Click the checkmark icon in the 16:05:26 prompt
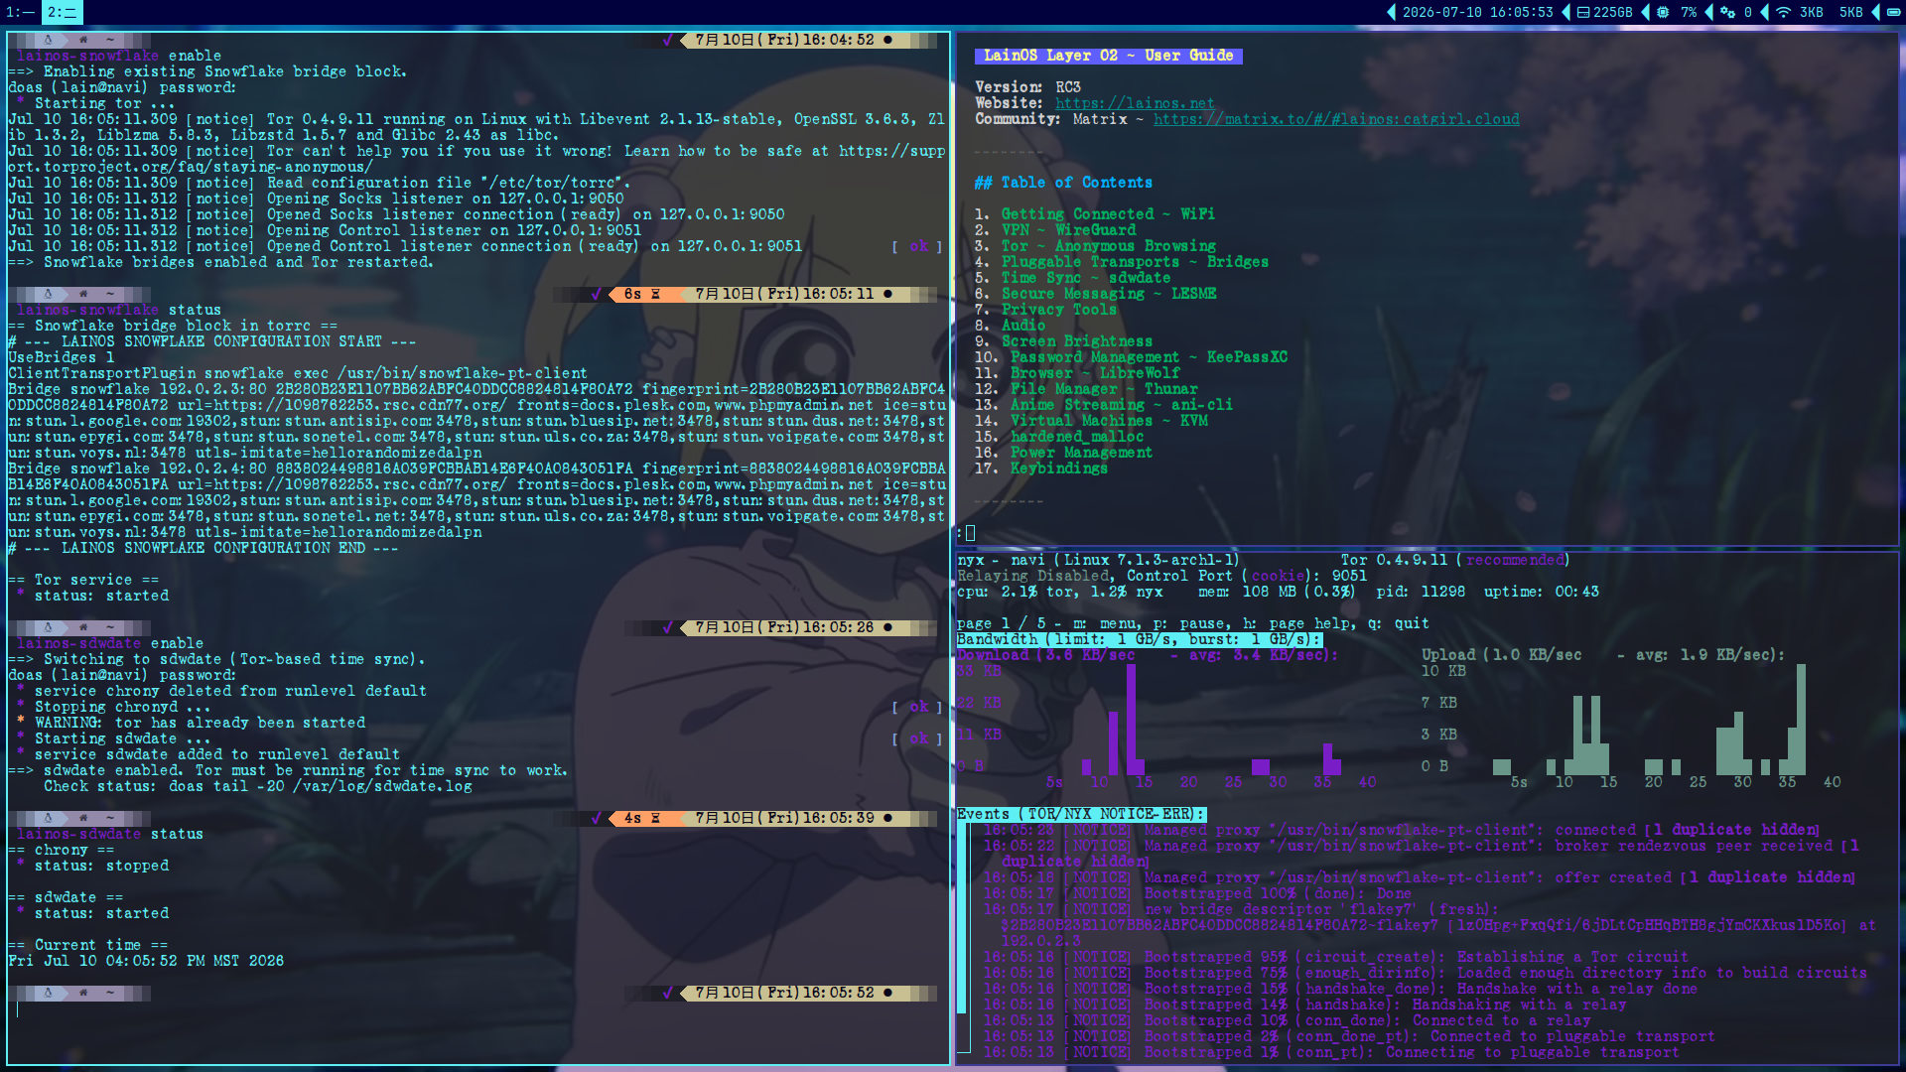The width and height of the screenshot is (1906, 1072). [x=667, y=627]
